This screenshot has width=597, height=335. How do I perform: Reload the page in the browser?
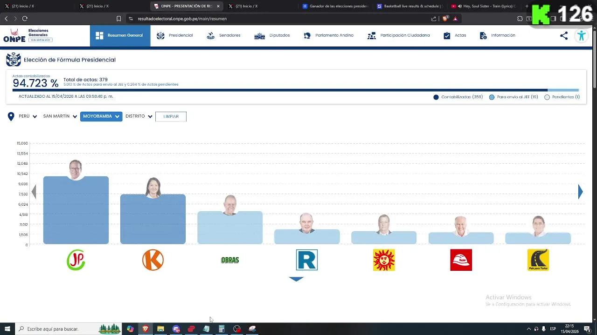[x=25, y=19]
